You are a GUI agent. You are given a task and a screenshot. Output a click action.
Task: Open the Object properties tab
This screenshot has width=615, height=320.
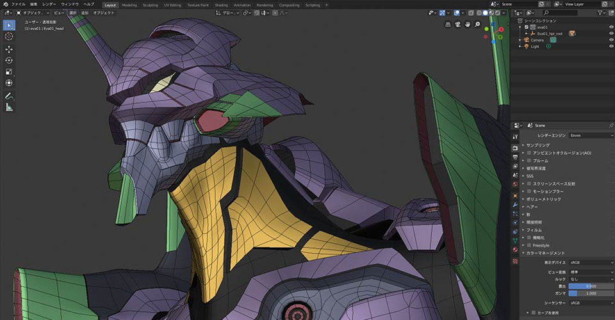515,195
